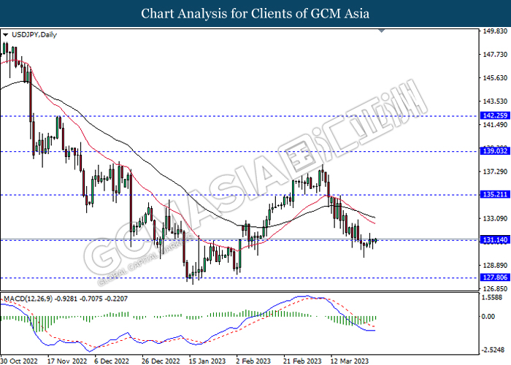The height and width of the screenshot is (365, 511).
Task: Click the 128.890 price axis value
Action: tap(495, 266)
